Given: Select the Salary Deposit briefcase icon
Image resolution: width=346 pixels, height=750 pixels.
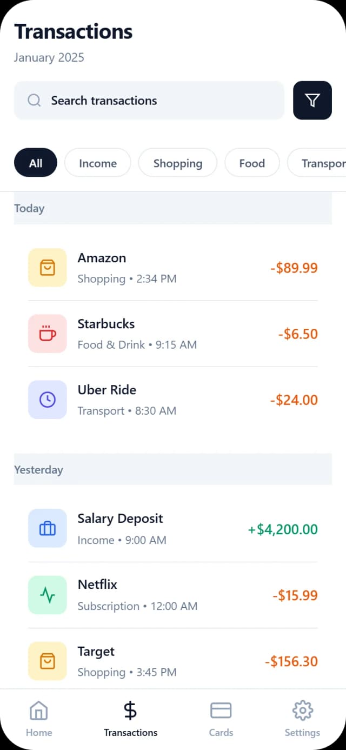Looking at the screenshot, I should pyautogui.click(x=47, y=528).
